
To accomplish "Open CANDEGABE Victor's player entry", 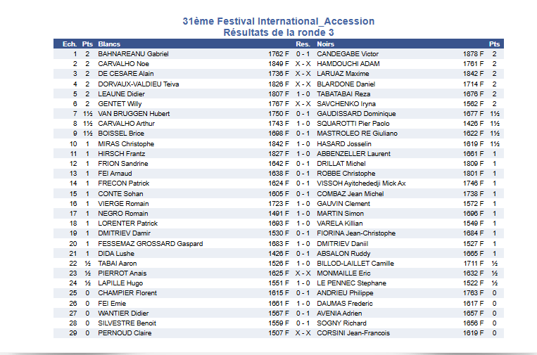I will point(348,54).
